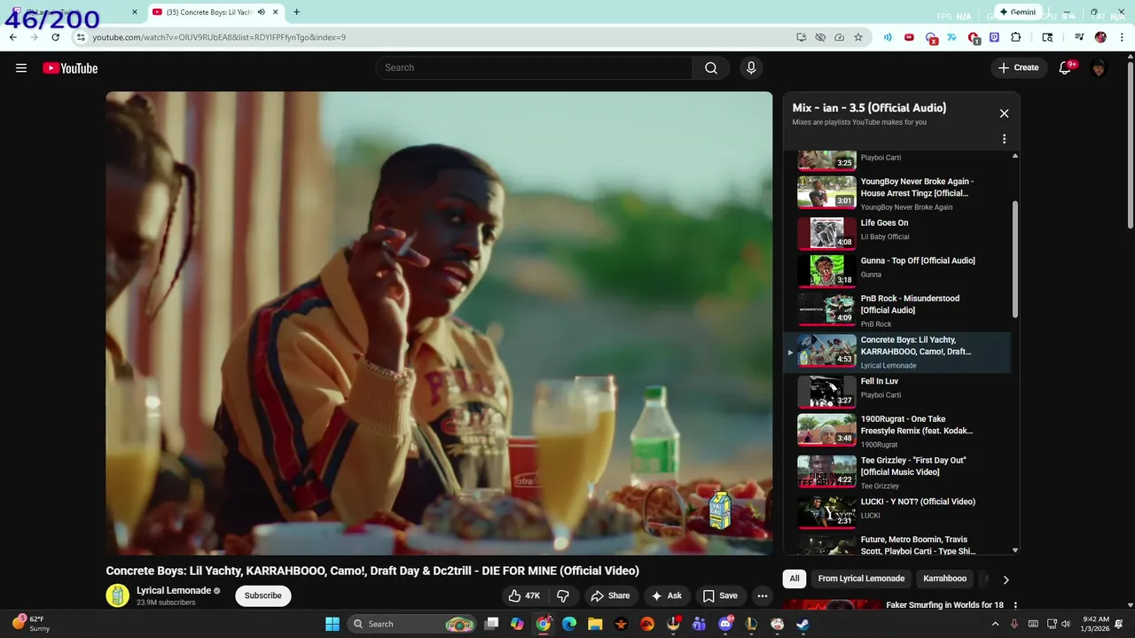
Task: Click the address bar URL
Action: pos(219,37)
